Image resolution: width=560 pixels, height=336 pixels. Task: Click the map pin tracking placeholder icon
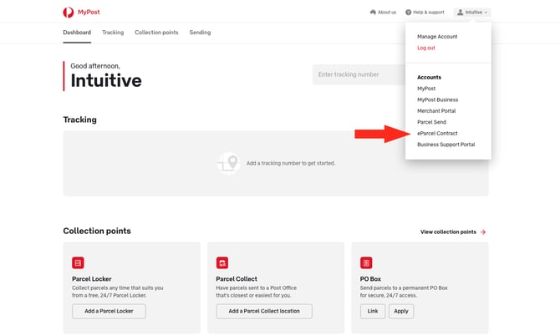(228, 163)
